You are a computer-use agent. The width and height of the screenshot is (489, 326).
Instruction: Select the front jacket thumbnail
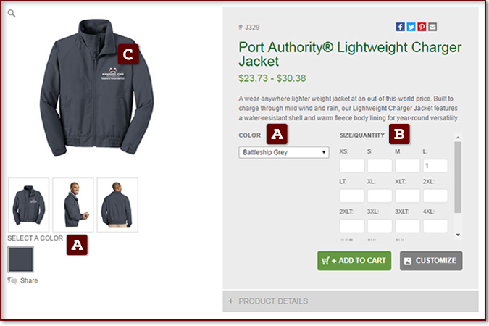pyautogui.click(x=29, y=204)
